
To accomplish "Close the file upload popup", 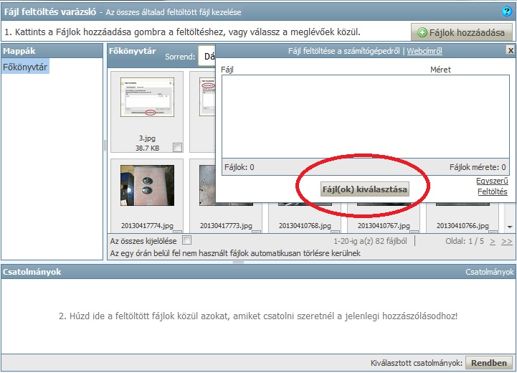I will tap(510, 50).
